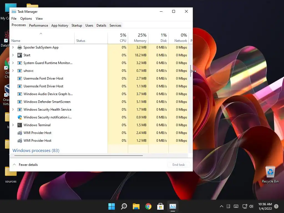Collapse to Fewer details
This screenshot has height=213, width=284.
(25, 165)
